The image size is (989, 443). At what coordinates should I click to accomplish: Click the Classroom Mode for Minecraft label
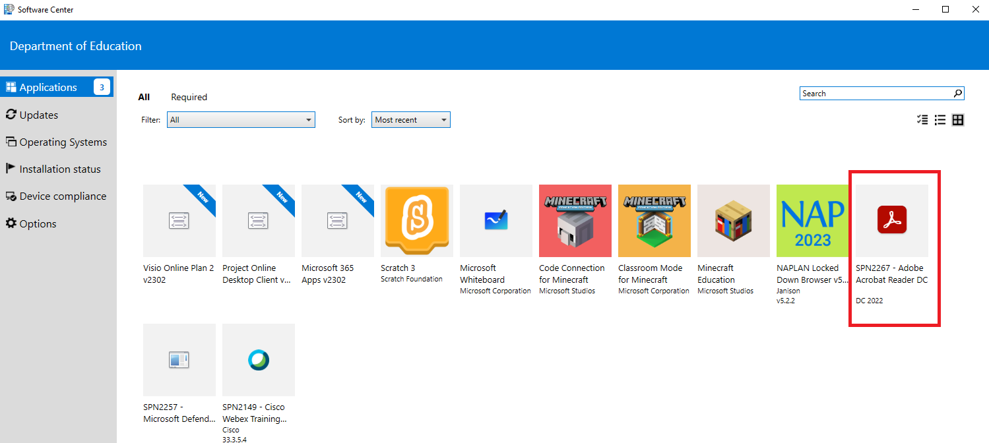tap(651, 274)
